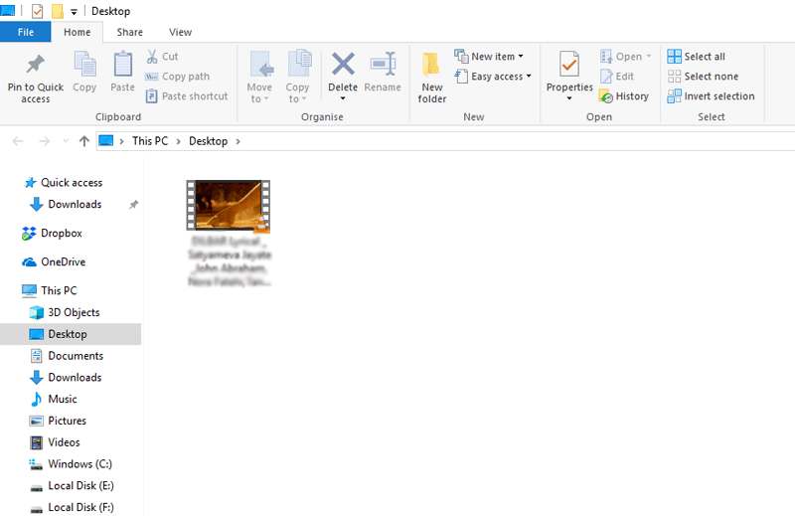Open Local Disk (F:)
Screen dimensions: 795x516
72,507
